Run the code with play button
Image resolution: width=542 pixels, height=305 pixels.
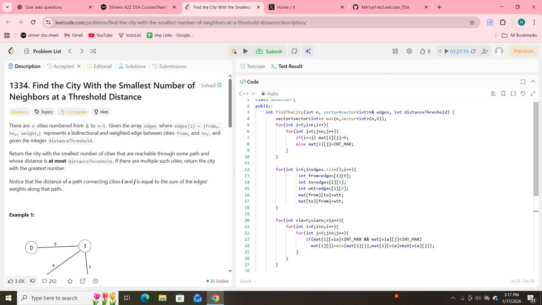click(x=246, y=51)
